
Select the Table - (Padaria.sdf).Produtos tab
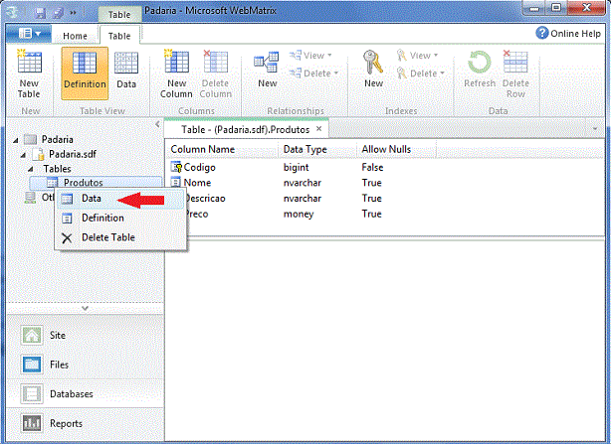(x=246, y=129)
